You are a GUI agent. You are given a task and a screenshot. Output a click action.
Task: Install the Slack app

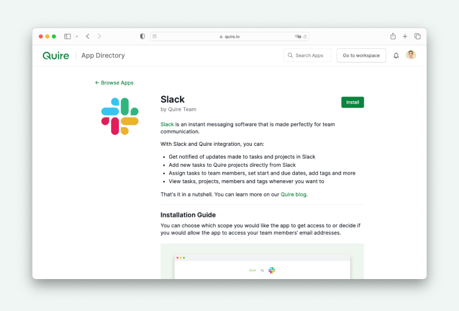[353, 102]
